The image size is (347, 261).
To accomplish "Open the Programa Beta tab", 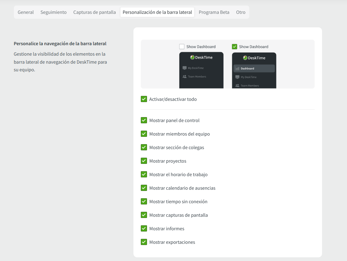I will 214,12.
